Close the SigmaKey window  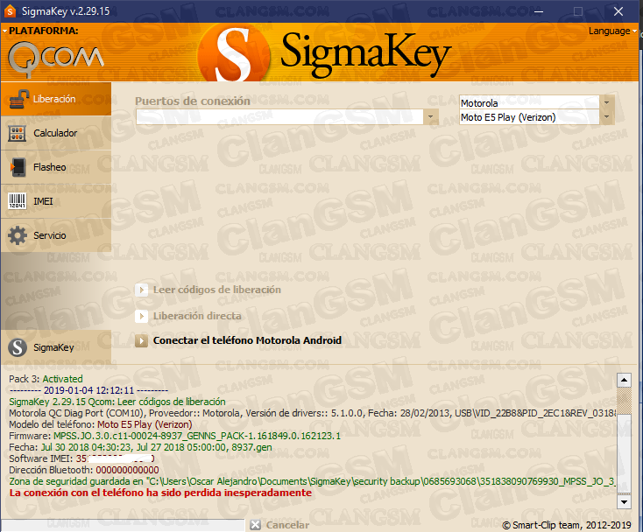(618, 11)
